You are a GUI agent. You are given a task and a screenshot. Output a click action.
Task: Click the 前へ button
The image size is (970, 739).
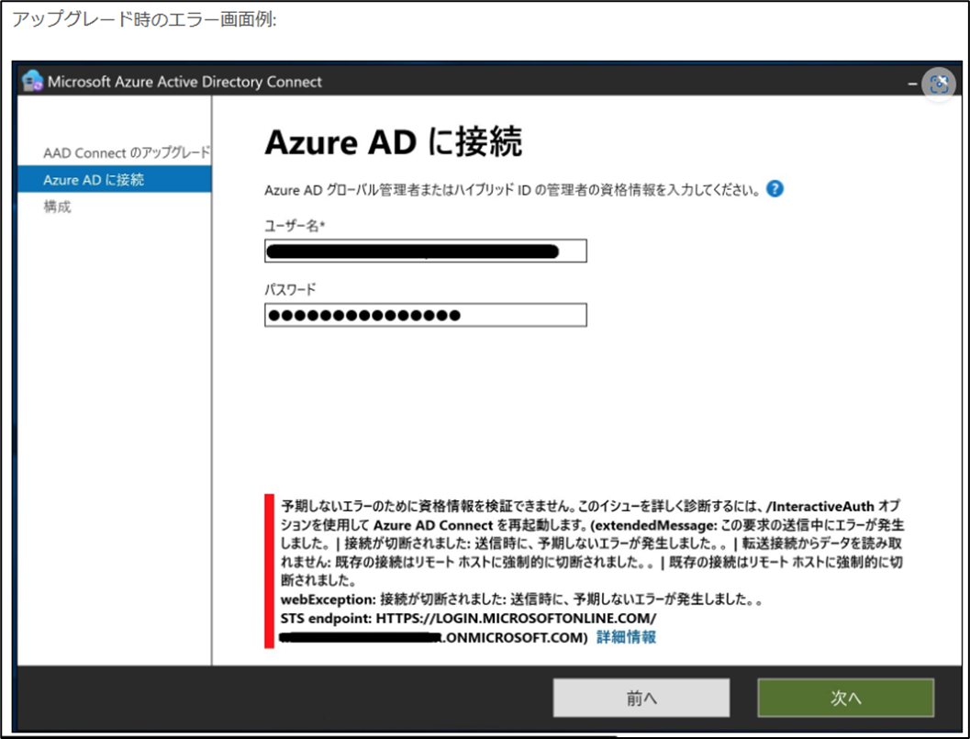click(x=641, y=699)
